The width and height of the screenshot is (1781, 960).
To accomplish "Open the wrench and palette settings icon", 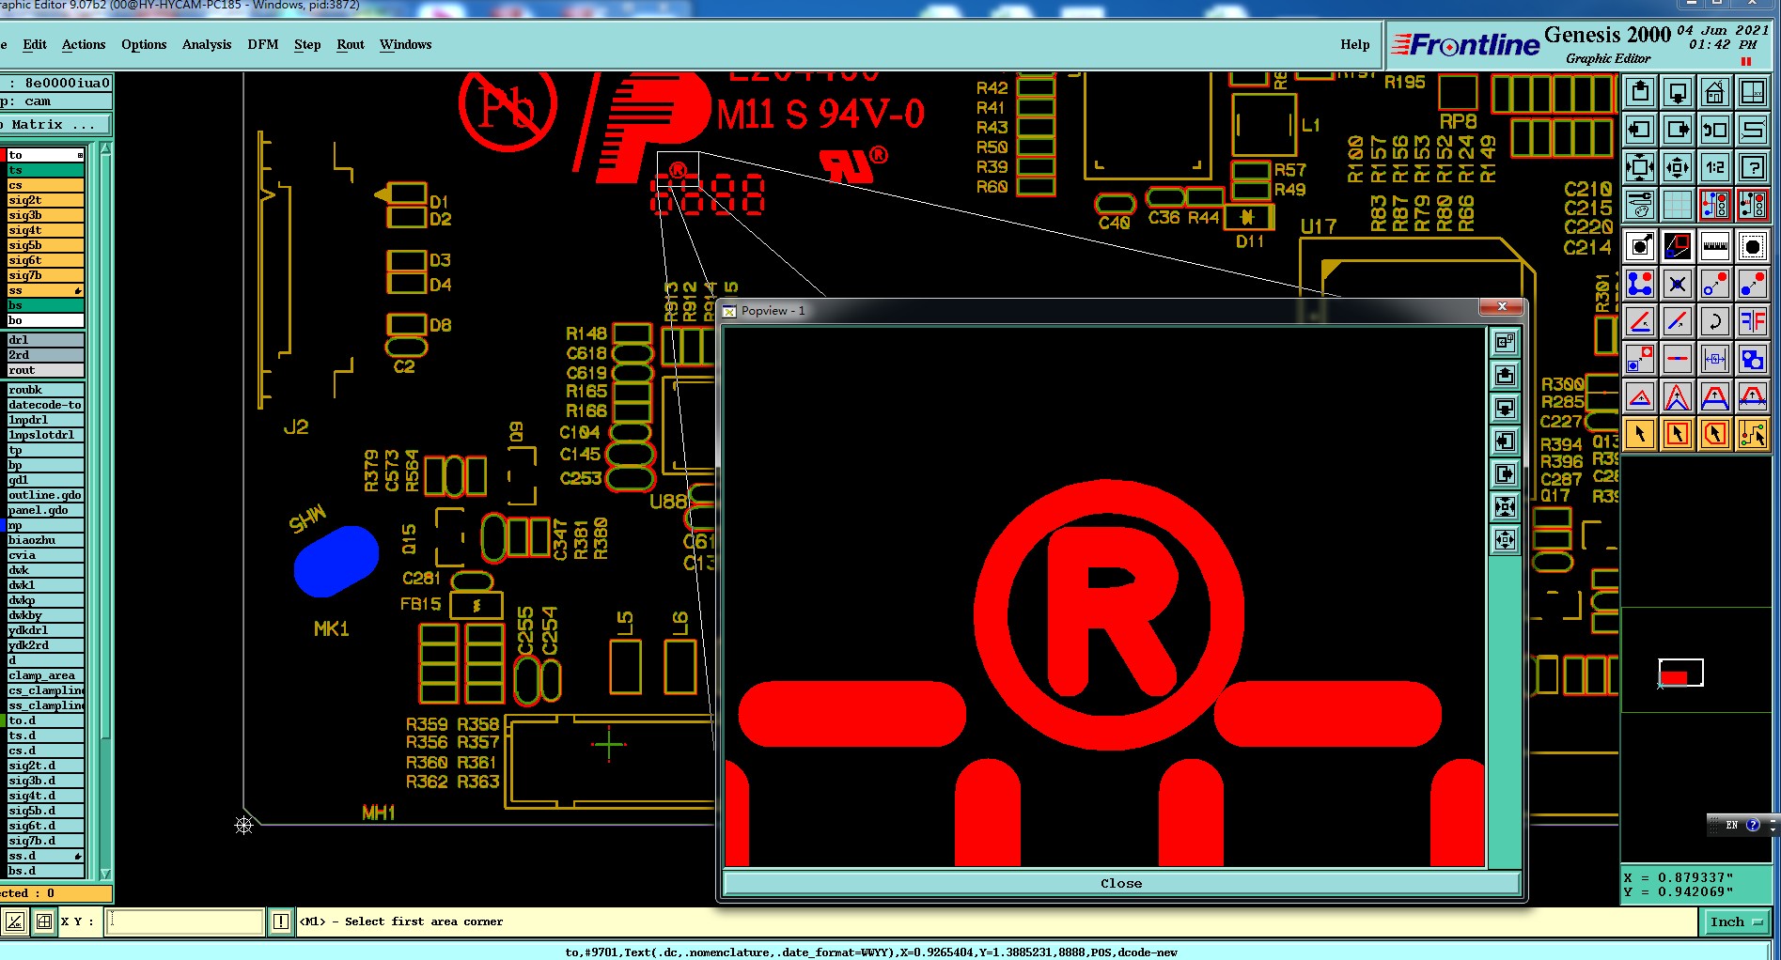I will 1640,205.
